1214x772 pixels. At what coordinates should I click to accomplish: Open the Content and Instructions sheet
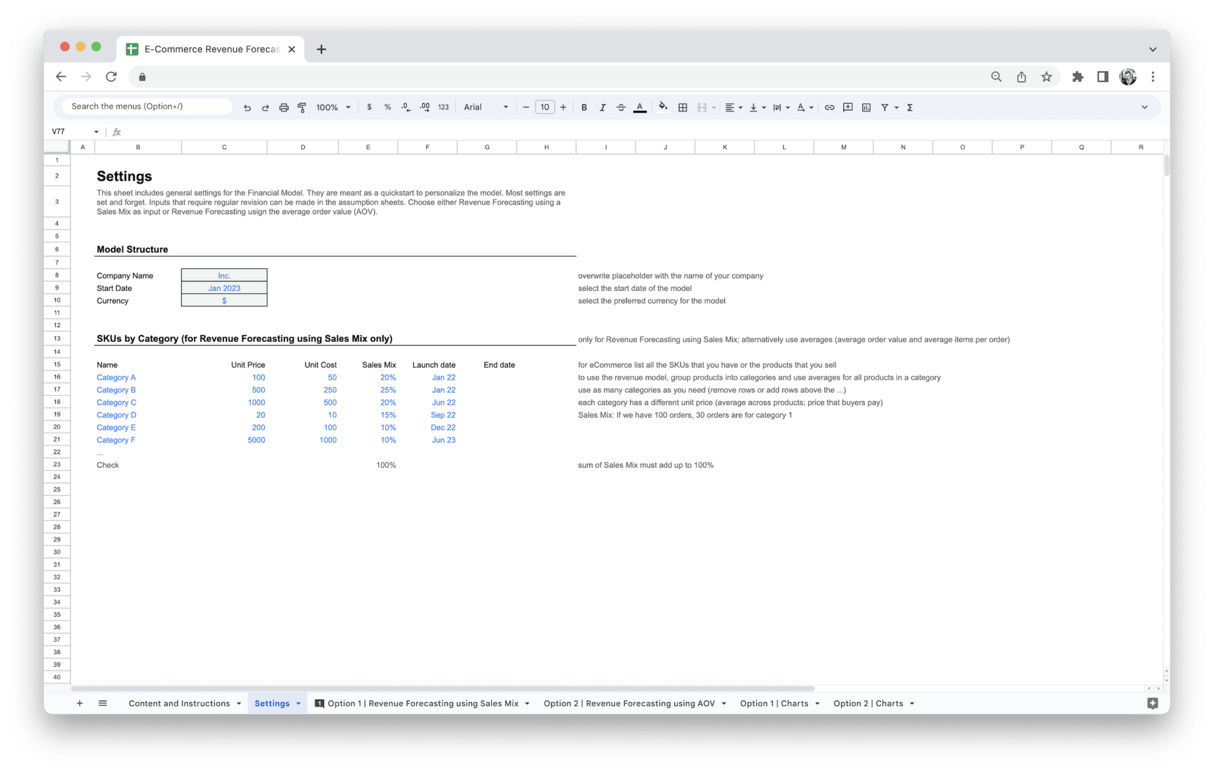[180, 703]
